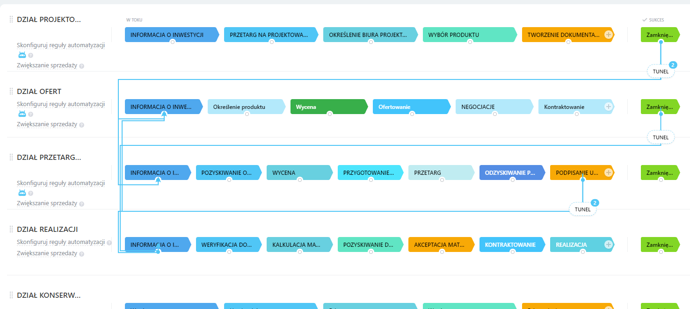Click the DZIAŁ KONSERW... pipeline title
The height and width of the screenshot is (309, 690).
click(49, 295)
